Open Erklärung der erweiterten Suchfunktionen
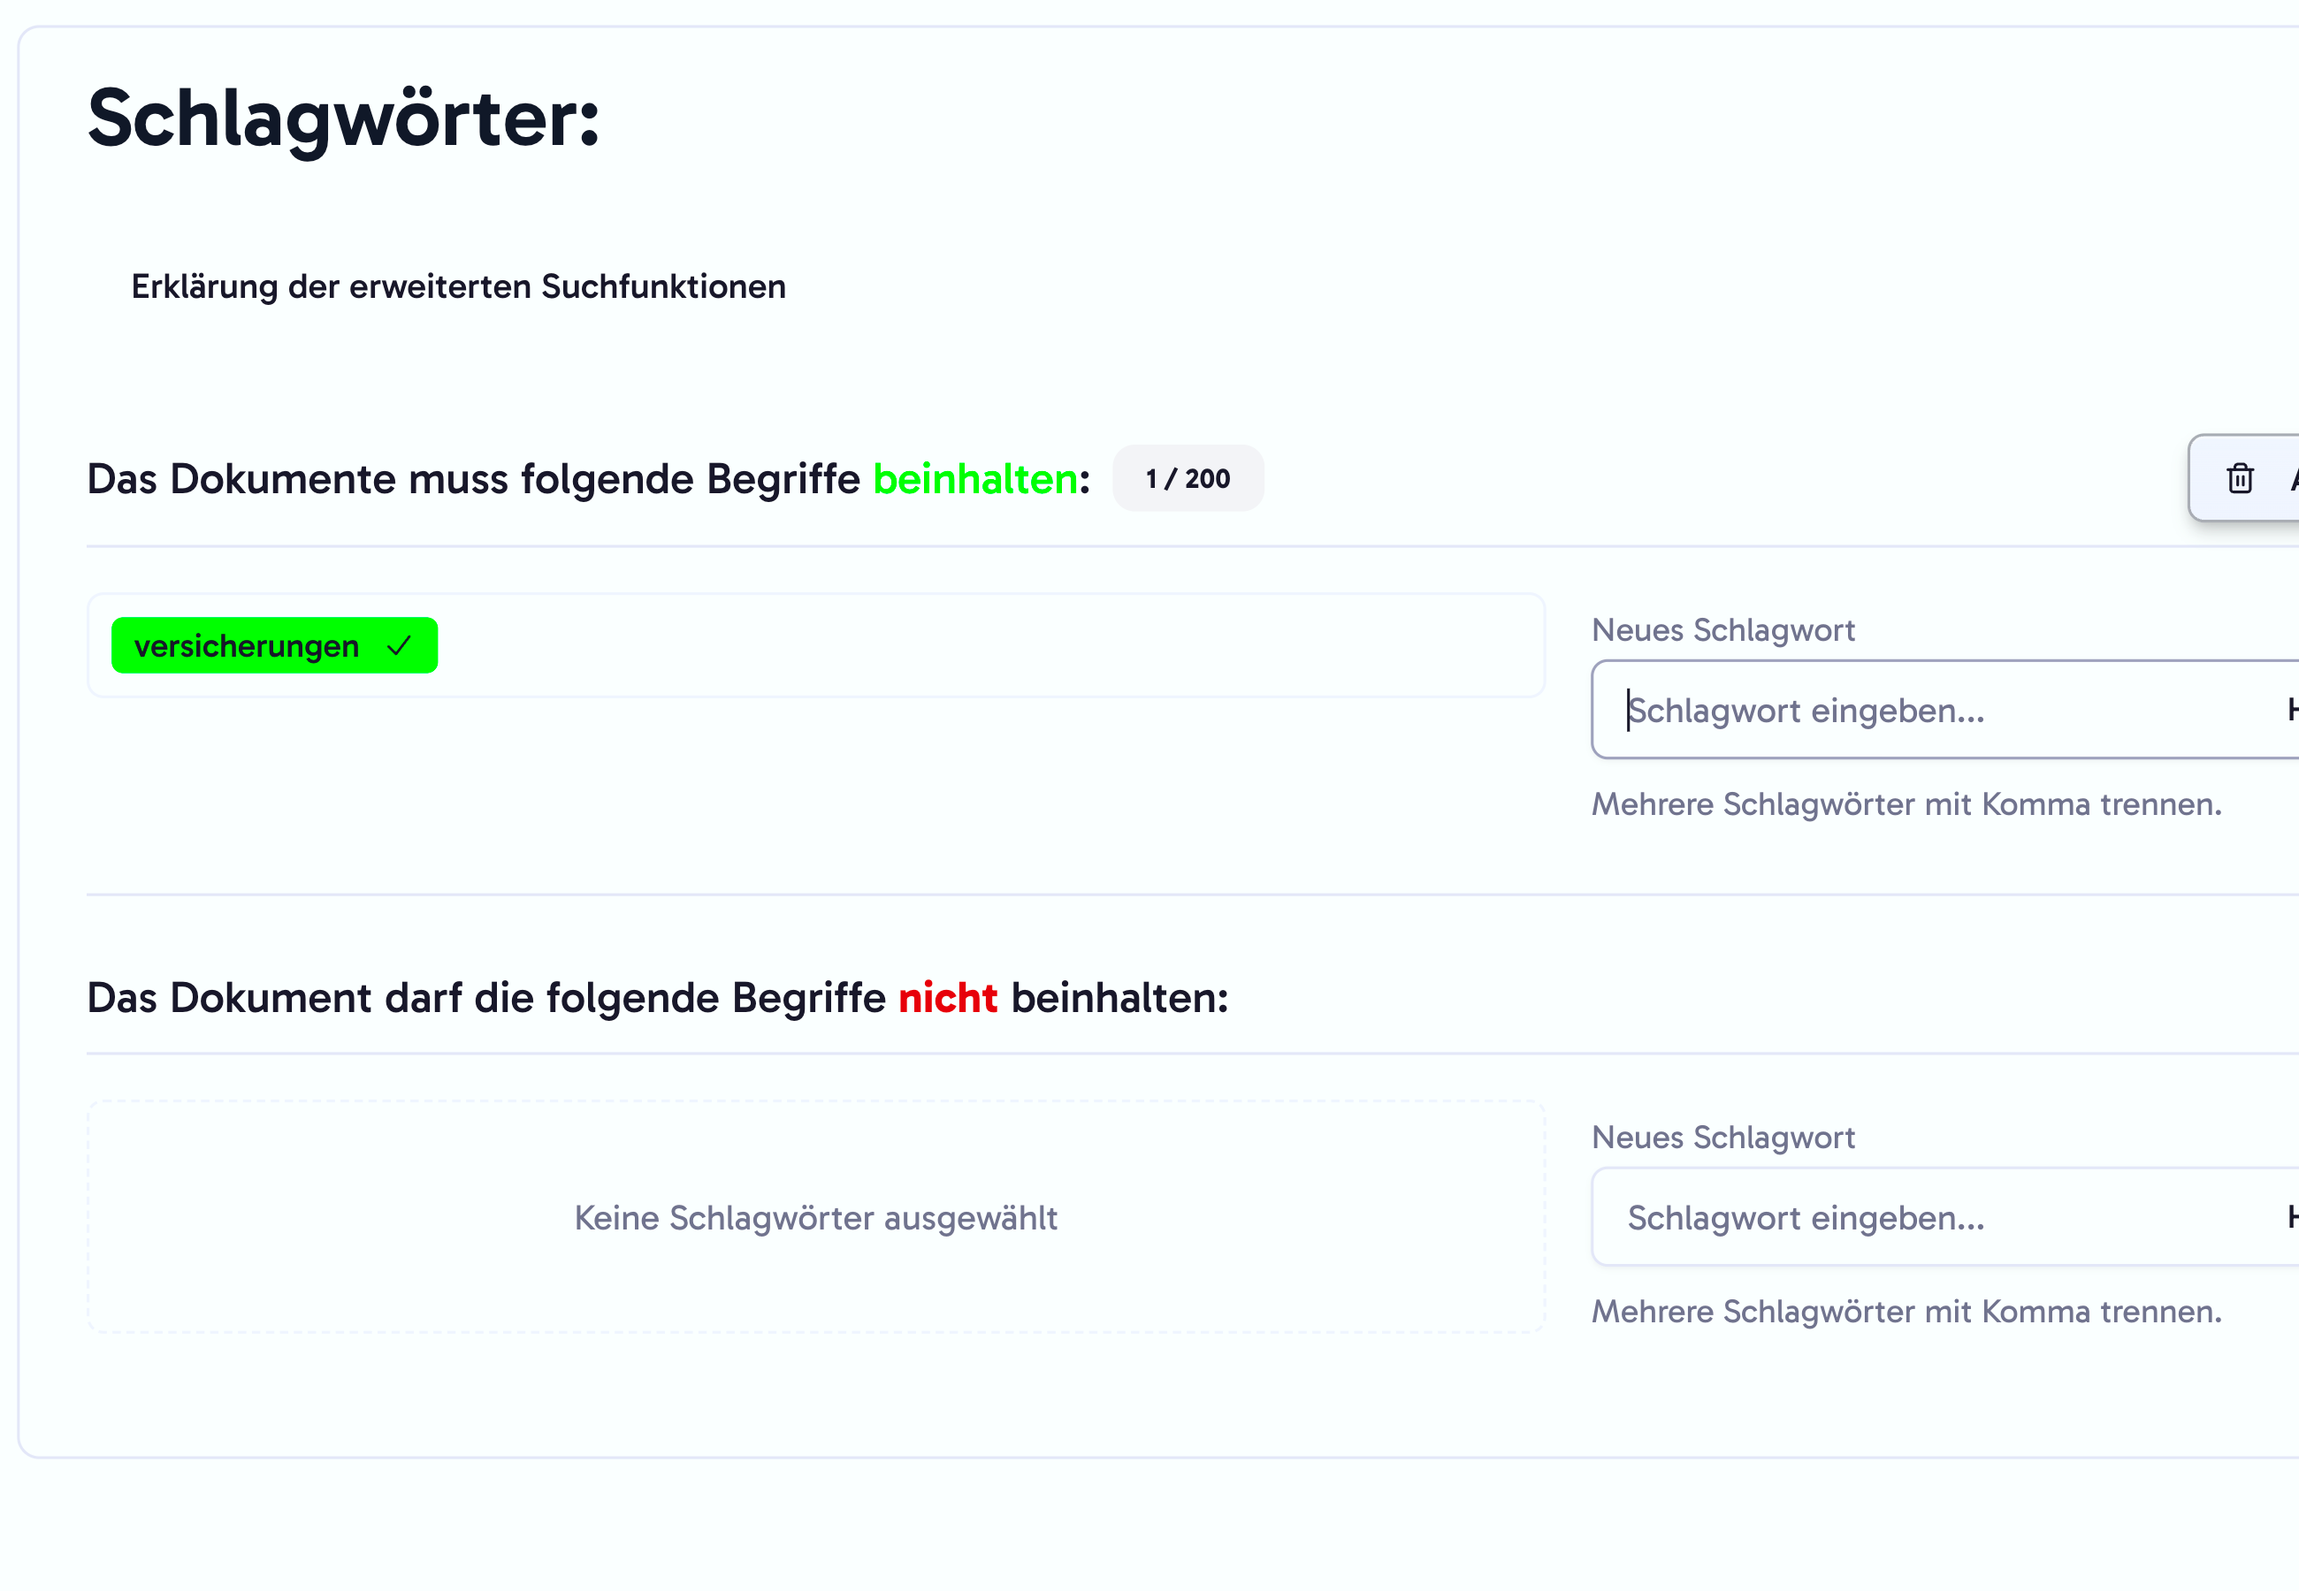2299x1591 pixels. coord(459,287)
